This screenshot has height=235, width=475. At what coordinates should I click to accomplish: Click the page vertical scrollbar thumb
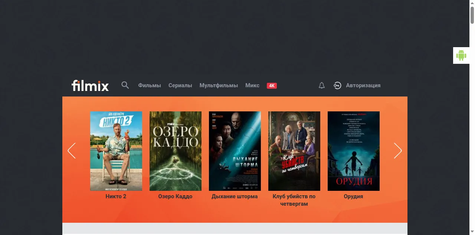point(472,16)
